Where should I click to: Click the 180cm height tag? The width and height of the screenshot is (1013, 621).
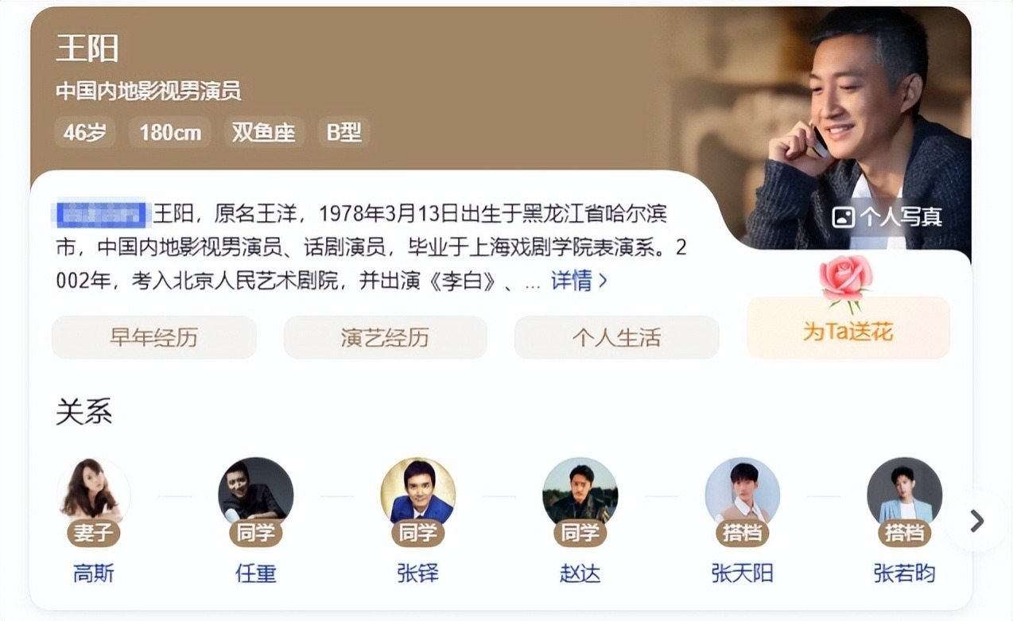tap(170, 132)
